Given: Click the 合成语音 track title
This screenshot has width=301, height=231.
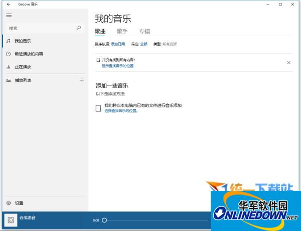Looking at the screenshot, I should (28, 217).
